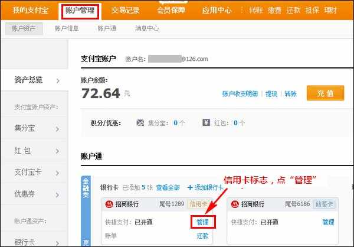Screen dimensions: 354x247
Task: Expand chevron next to 优惠券
Action: [x=58, y=195]
